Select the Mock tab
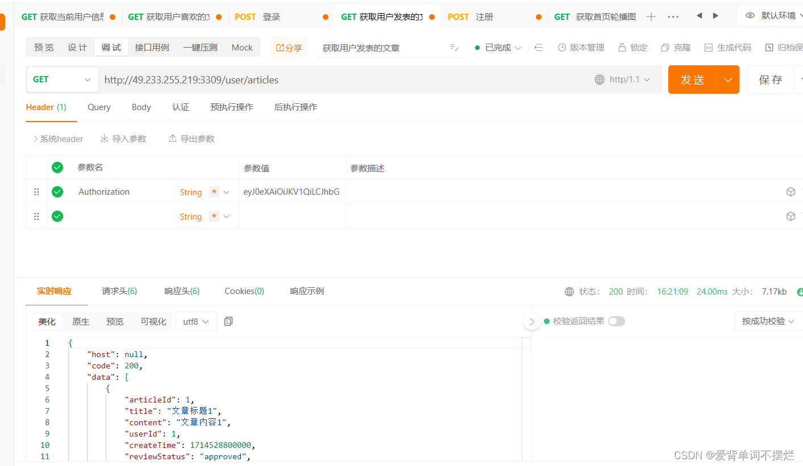 point(242,47)
